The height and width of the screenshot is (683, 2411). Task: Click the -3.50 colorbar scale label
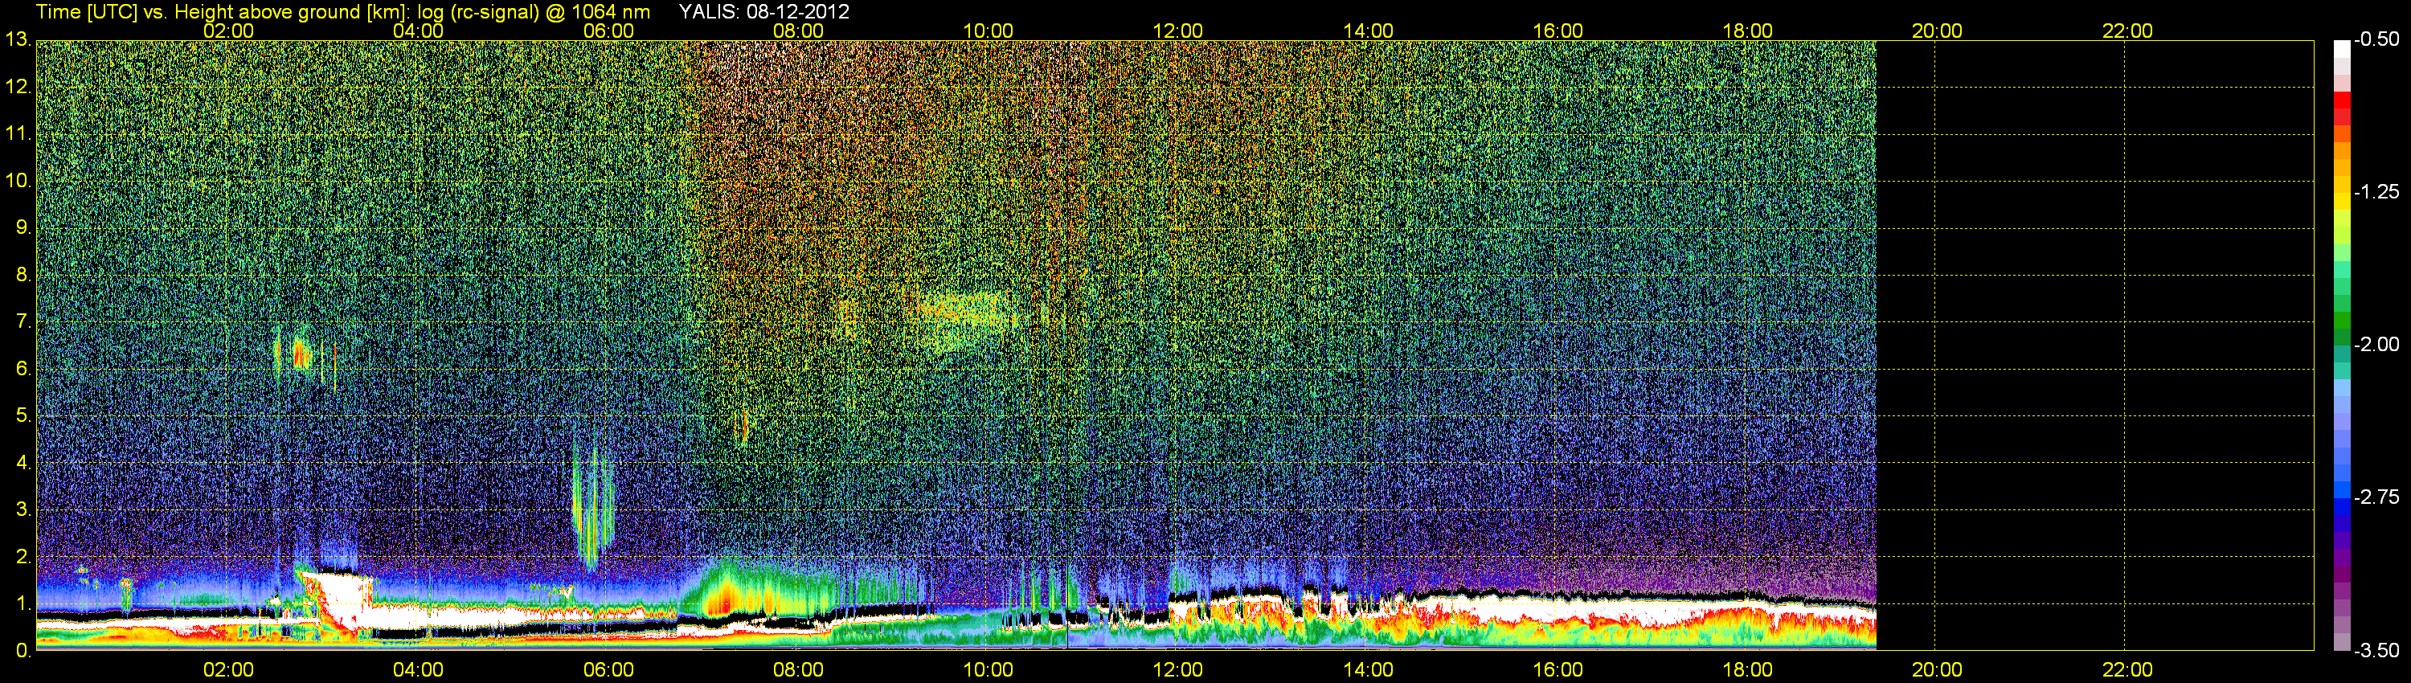(x=2377, y=650)
